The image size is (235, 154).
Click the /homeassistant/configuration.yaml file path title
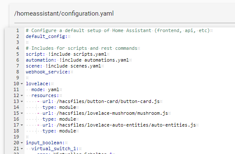click(64, 14)
